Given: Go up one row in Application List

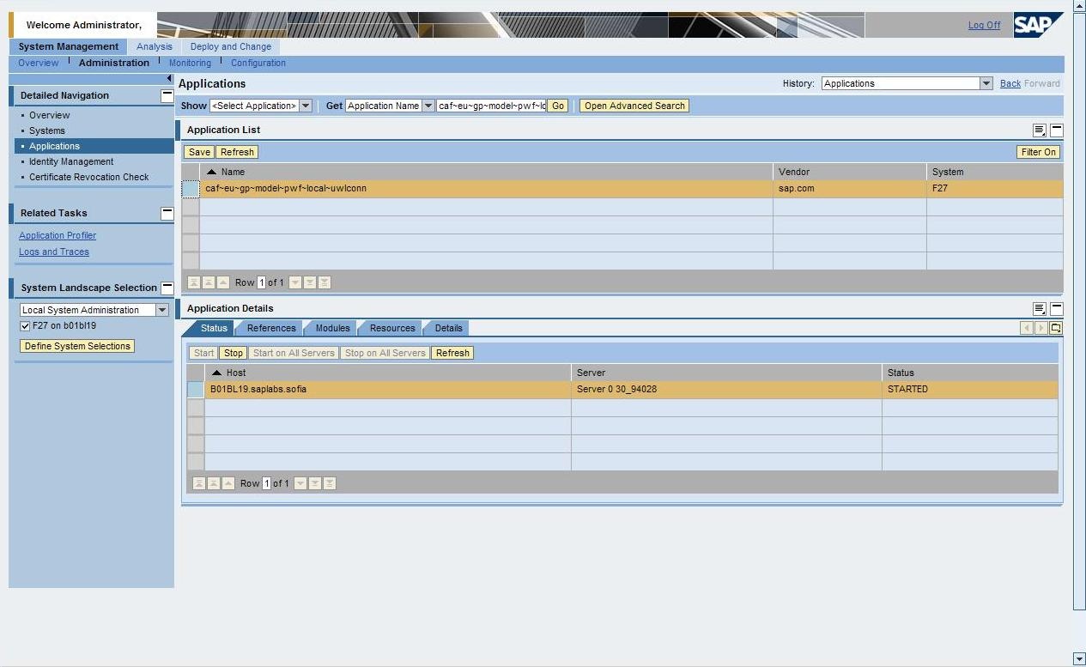Looking at the screenshot, I should tap(223, 282).
